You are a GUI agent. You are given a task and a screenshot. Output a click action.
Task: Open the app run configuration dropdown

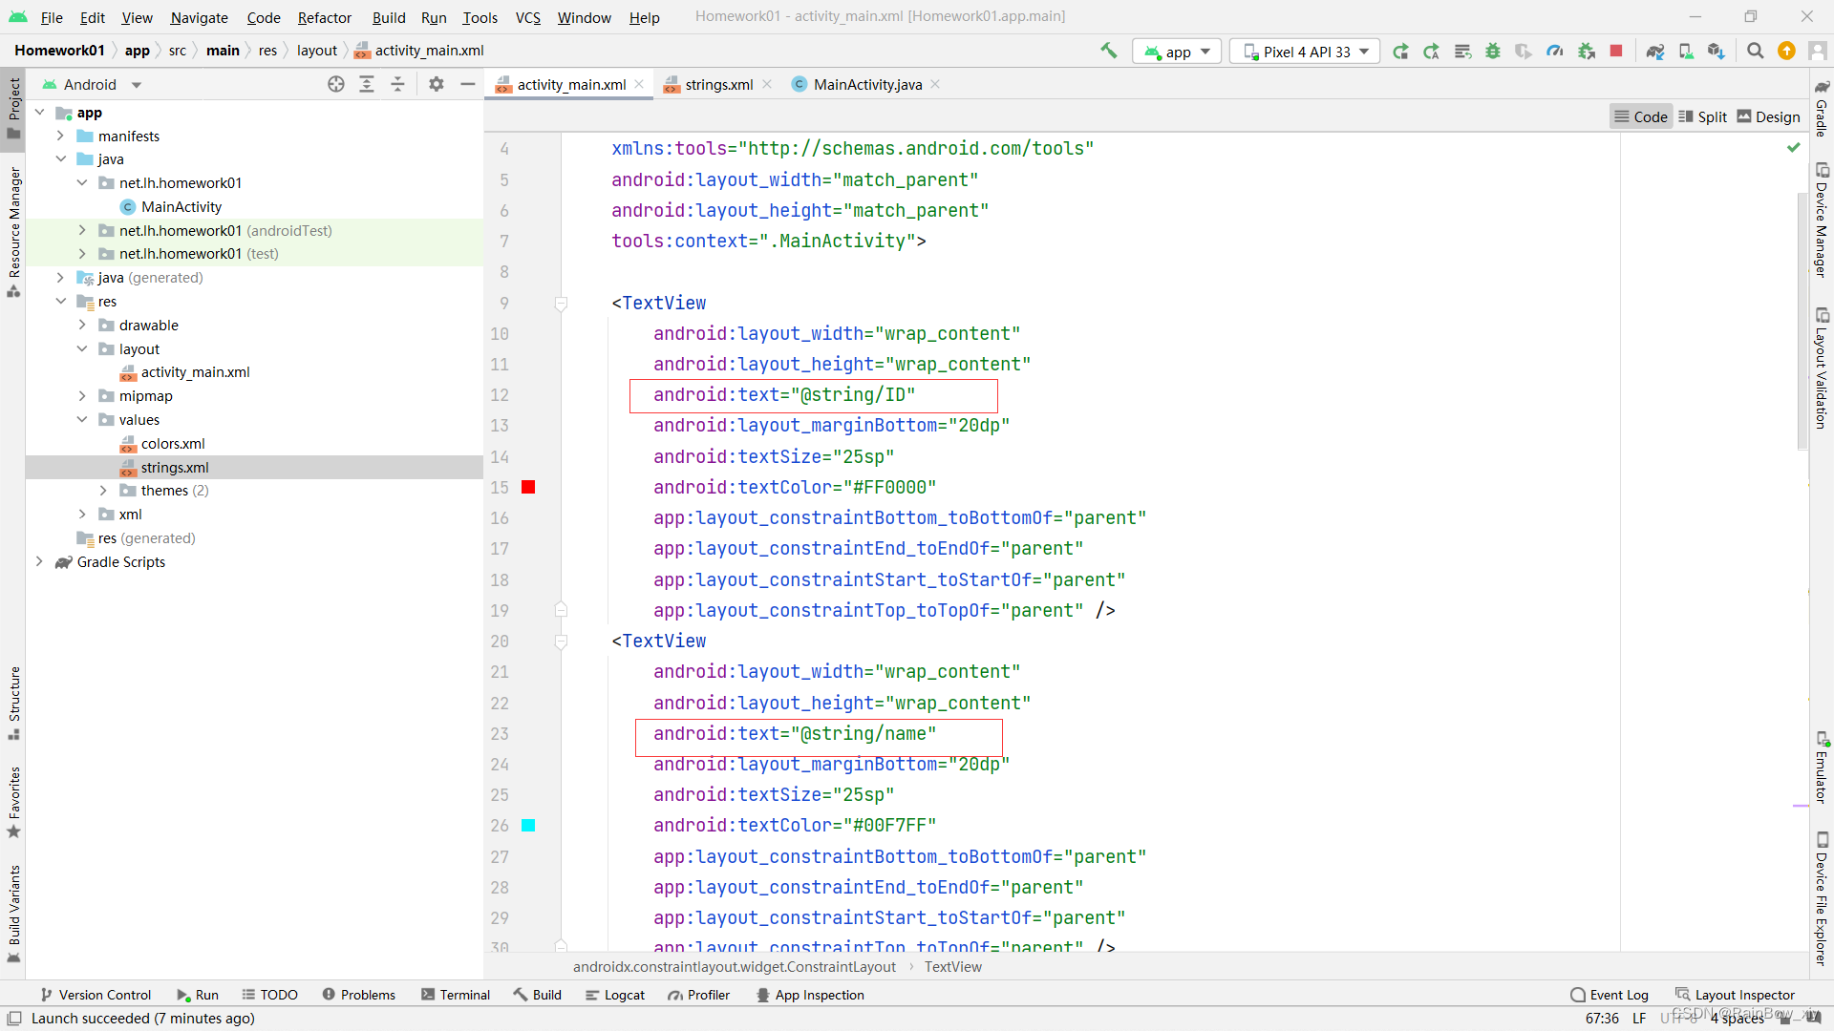(1176, 51)
